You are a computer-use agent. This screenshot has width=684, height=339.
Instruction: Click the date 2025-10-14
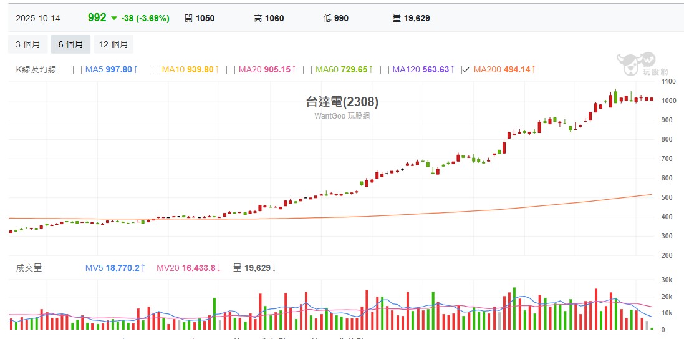(38, 18)
